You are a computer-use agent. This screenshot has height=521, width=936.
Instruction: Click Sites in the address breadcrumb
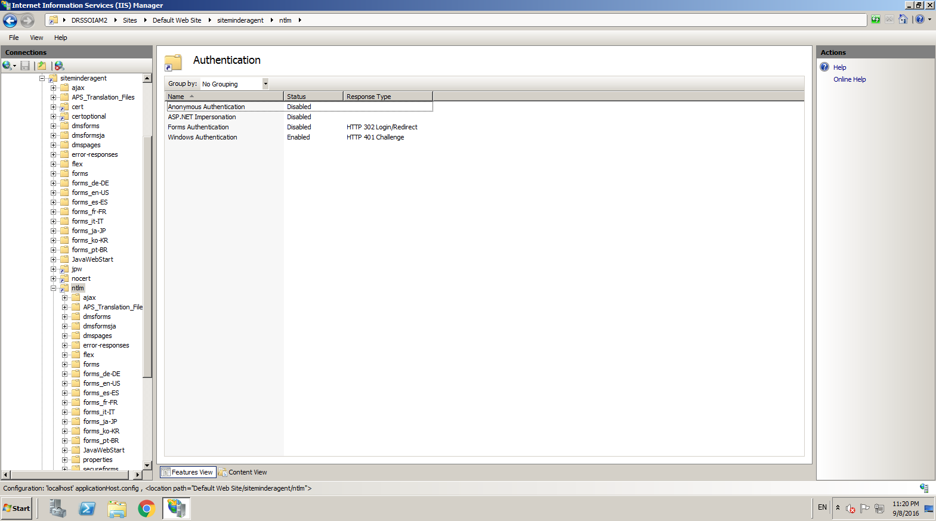130,20
